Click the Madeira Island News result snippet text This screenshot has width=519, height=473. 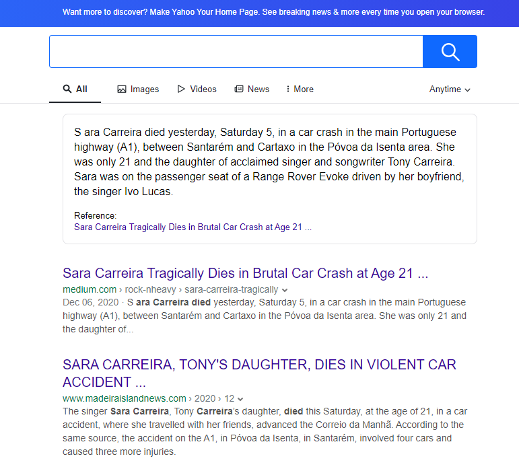pos(265,431)
